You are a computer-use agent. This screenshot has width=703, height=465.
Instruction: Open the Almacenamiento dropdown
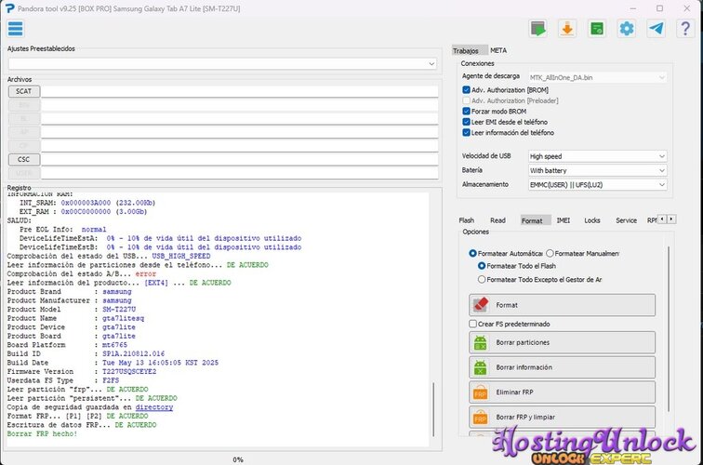tap(597, 185)
